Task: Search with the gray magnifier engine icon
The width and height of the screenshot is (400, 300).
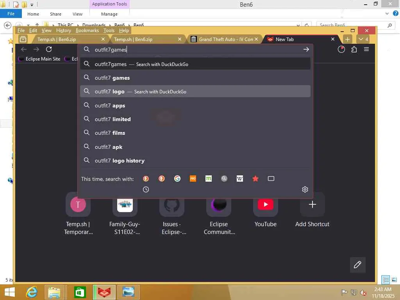Action: tap(224, 179)
